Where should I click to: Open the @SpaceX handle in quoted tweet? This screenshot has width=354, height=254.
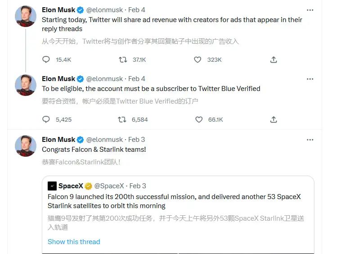coord(109,186)
